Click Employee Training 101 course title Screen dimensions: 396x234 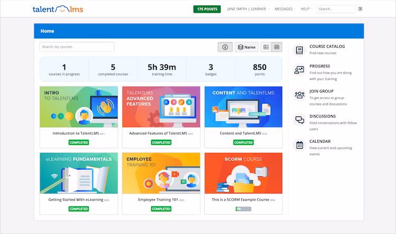(158, 200)
